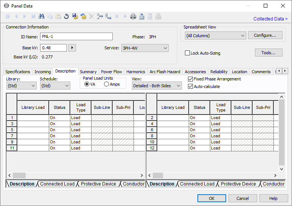Viewport: 292px width, 206px height.
Task: Go to last record arrow
Action: click(33, 16)
